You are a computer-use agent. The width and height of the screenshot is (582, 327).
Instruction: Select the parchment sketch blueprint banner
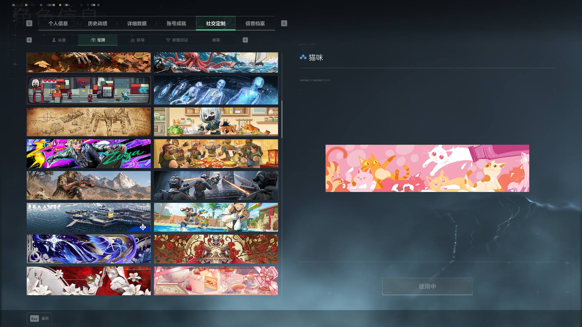89,122
